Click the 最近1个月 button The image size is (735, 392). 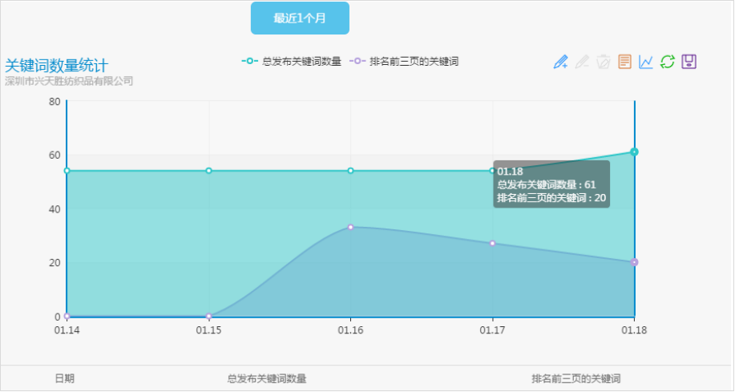300,18
